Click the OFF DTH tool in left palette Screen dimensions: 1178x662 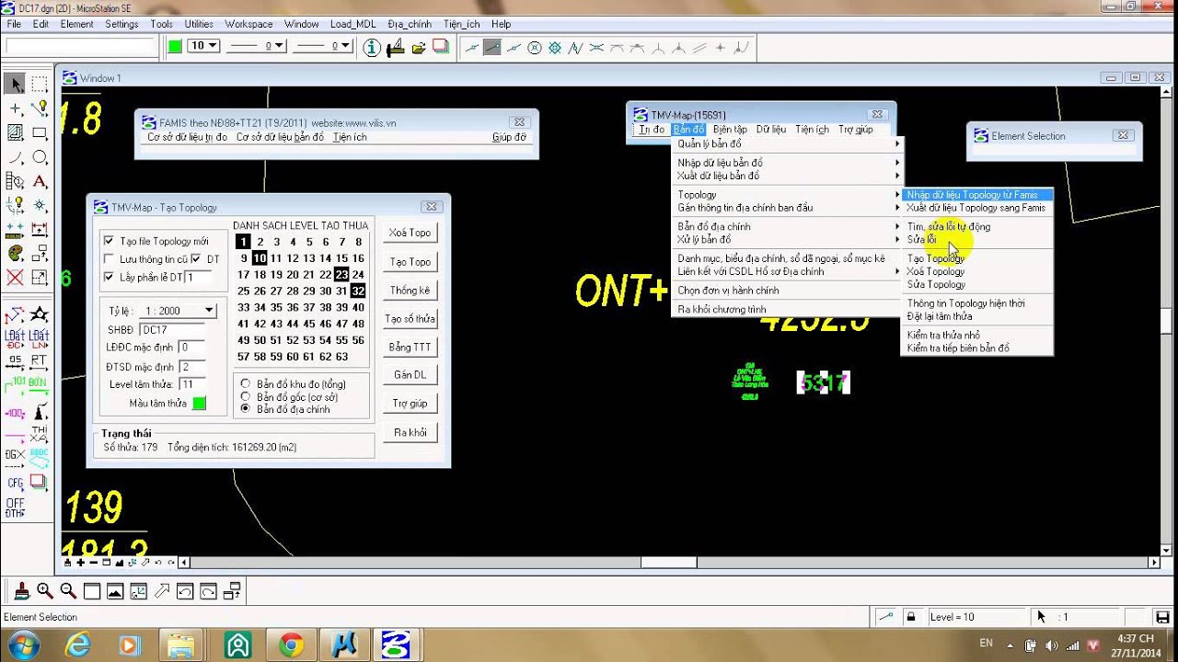coord(16,508)
